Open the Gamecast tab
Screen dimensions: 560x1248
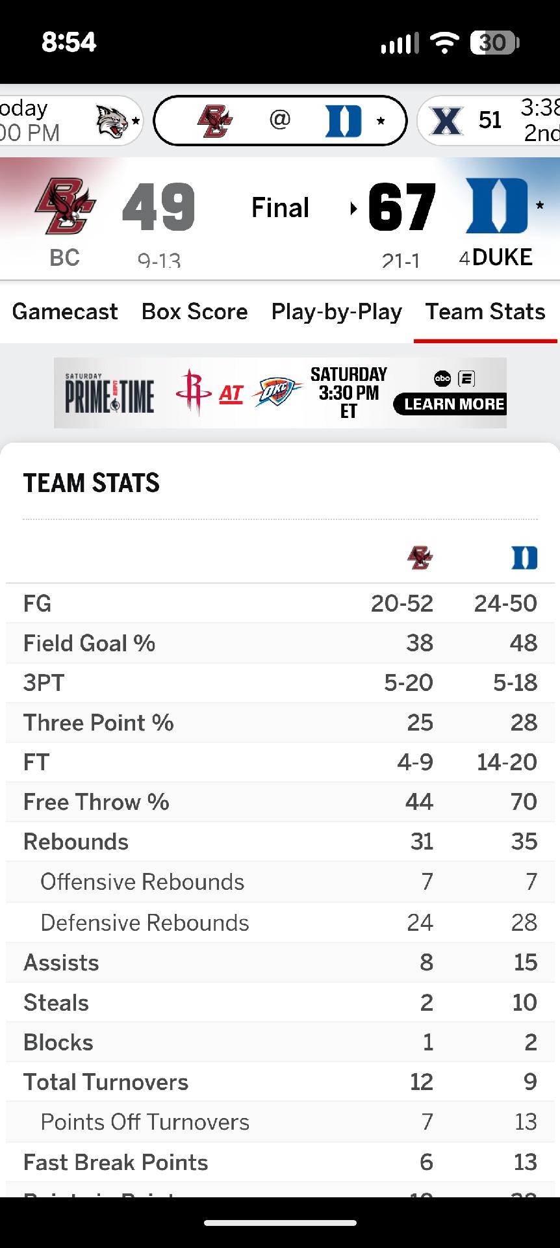(65, 312)
